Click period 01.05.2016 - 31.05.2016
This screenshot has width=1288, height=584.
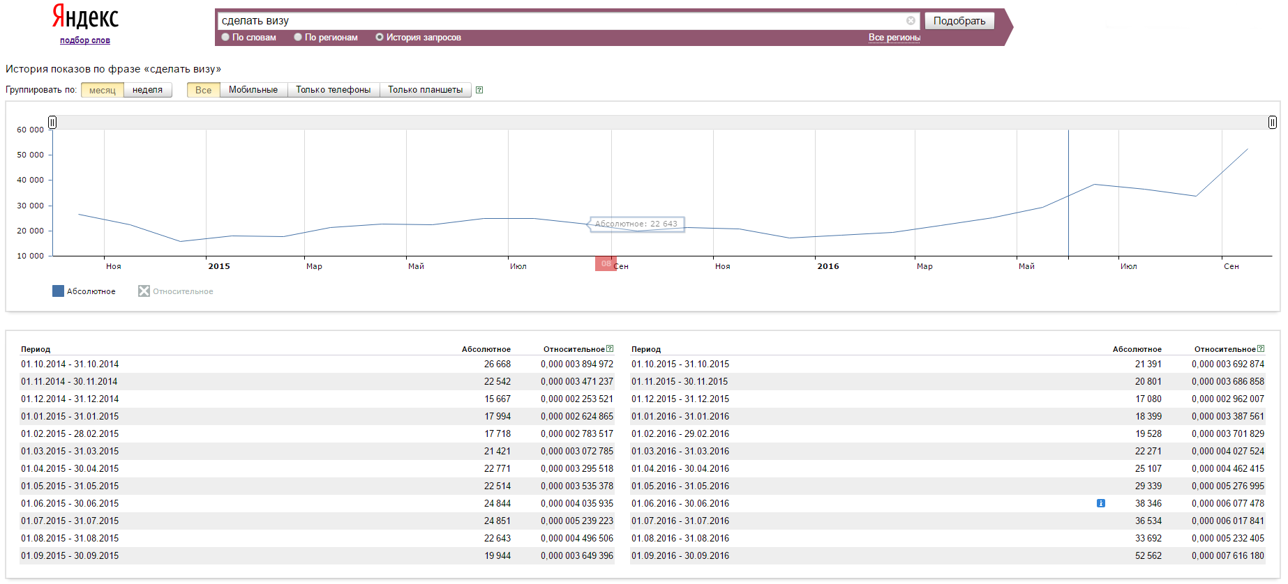click(680, 486)
